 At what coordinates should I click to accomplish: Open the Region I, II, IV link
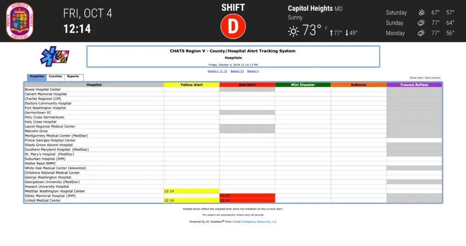coord(217,72)
